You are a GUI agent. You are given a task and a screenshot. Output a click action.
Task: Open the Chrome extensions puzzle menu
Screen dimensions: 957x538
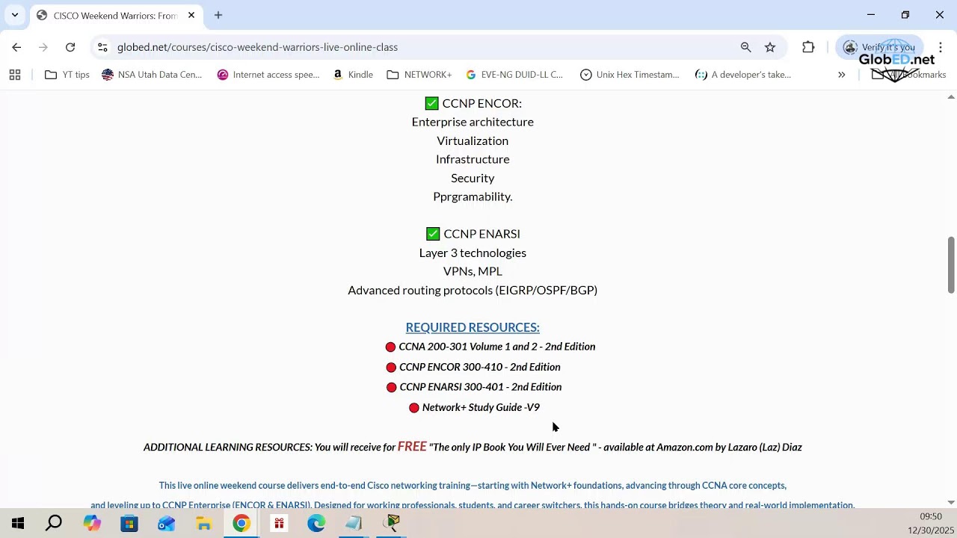point(808,47)
